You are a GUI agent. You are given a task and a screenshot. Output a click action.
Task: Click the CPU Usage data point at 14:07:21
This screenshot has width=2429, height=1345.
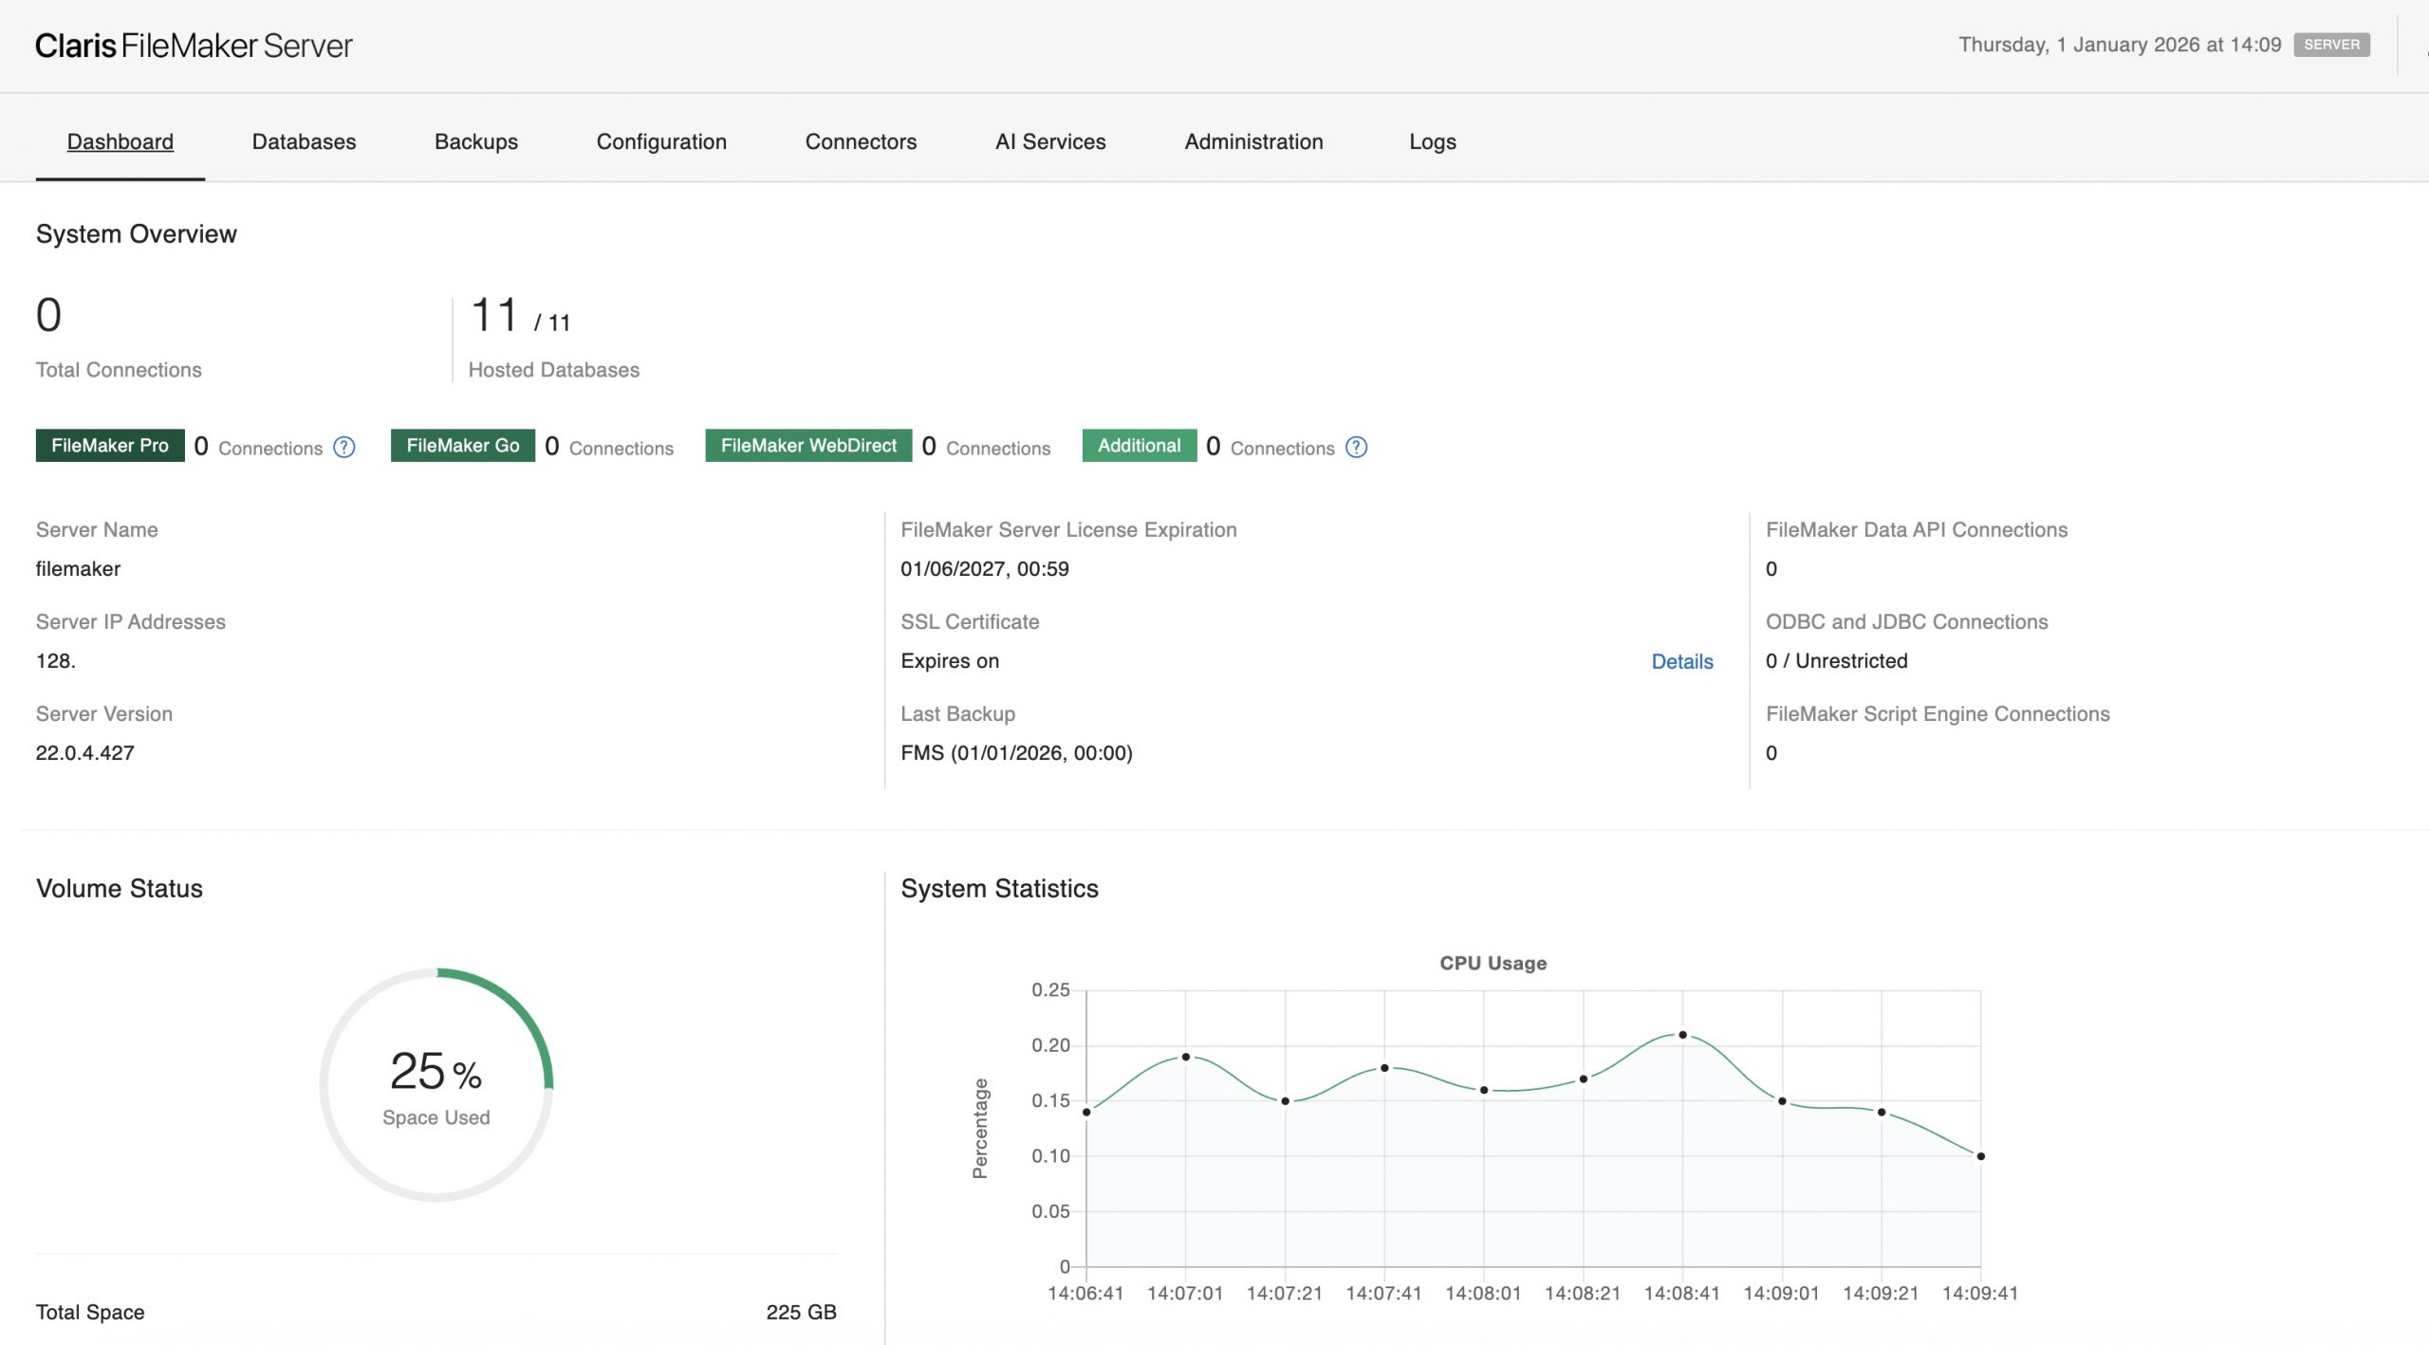click(1285, 1101)
